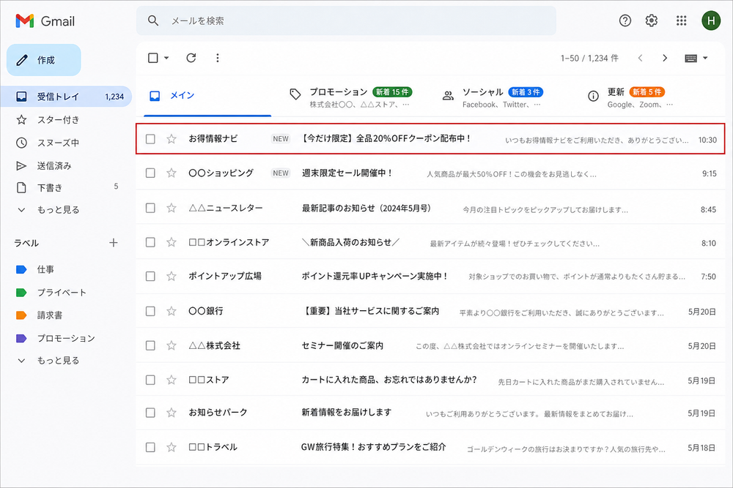Star the お知らせパーク email
This screenshot has height=488, width=733.
click(x=172, y=413)
